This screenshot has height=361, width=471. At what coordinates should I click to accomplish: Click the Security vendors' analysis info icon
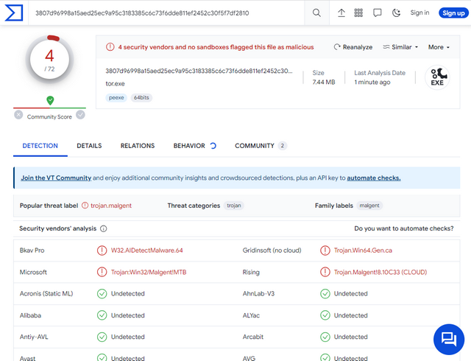(x=103, y=228)
